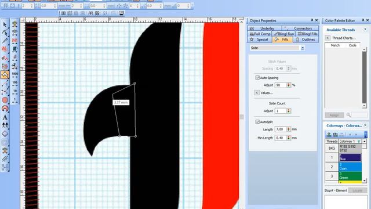The image size is (371, 209).
Task: Switch to the Outlines tab
Action: [306, 39]
